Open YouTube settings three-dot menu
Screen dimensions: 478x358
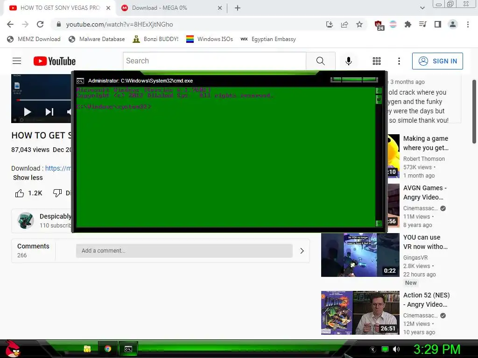click(399, 61)
